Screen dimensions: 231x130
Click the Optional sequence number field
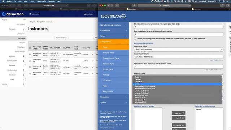(179, 66)
